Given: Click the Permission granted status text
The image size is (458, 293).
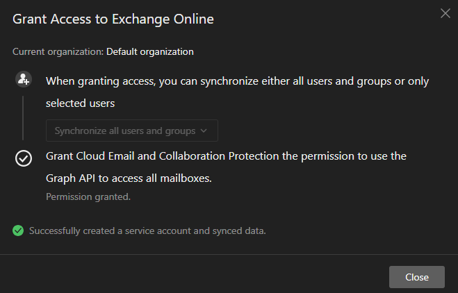Looking at the screenshot, I should tap(88, 196).
